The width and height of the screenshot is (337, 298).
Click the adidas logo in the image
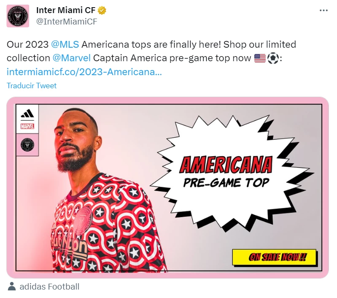[x=27, y=114]
